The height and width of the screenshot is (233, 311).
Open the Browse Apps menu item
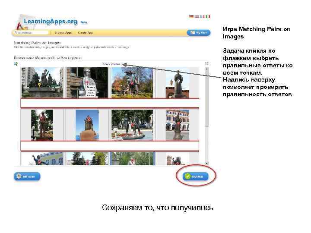(x=63, y=33)
